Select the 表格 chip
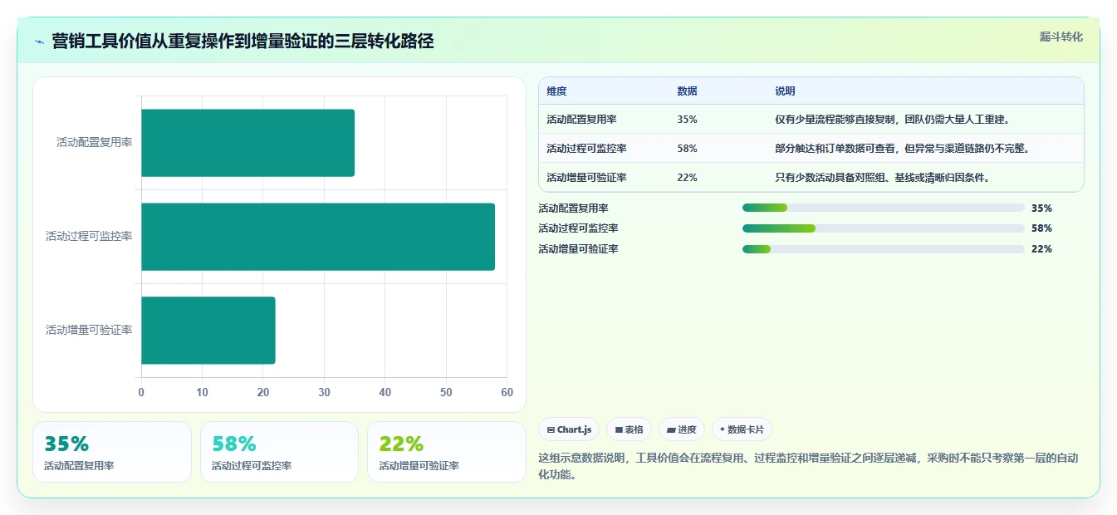 [629, 429]
